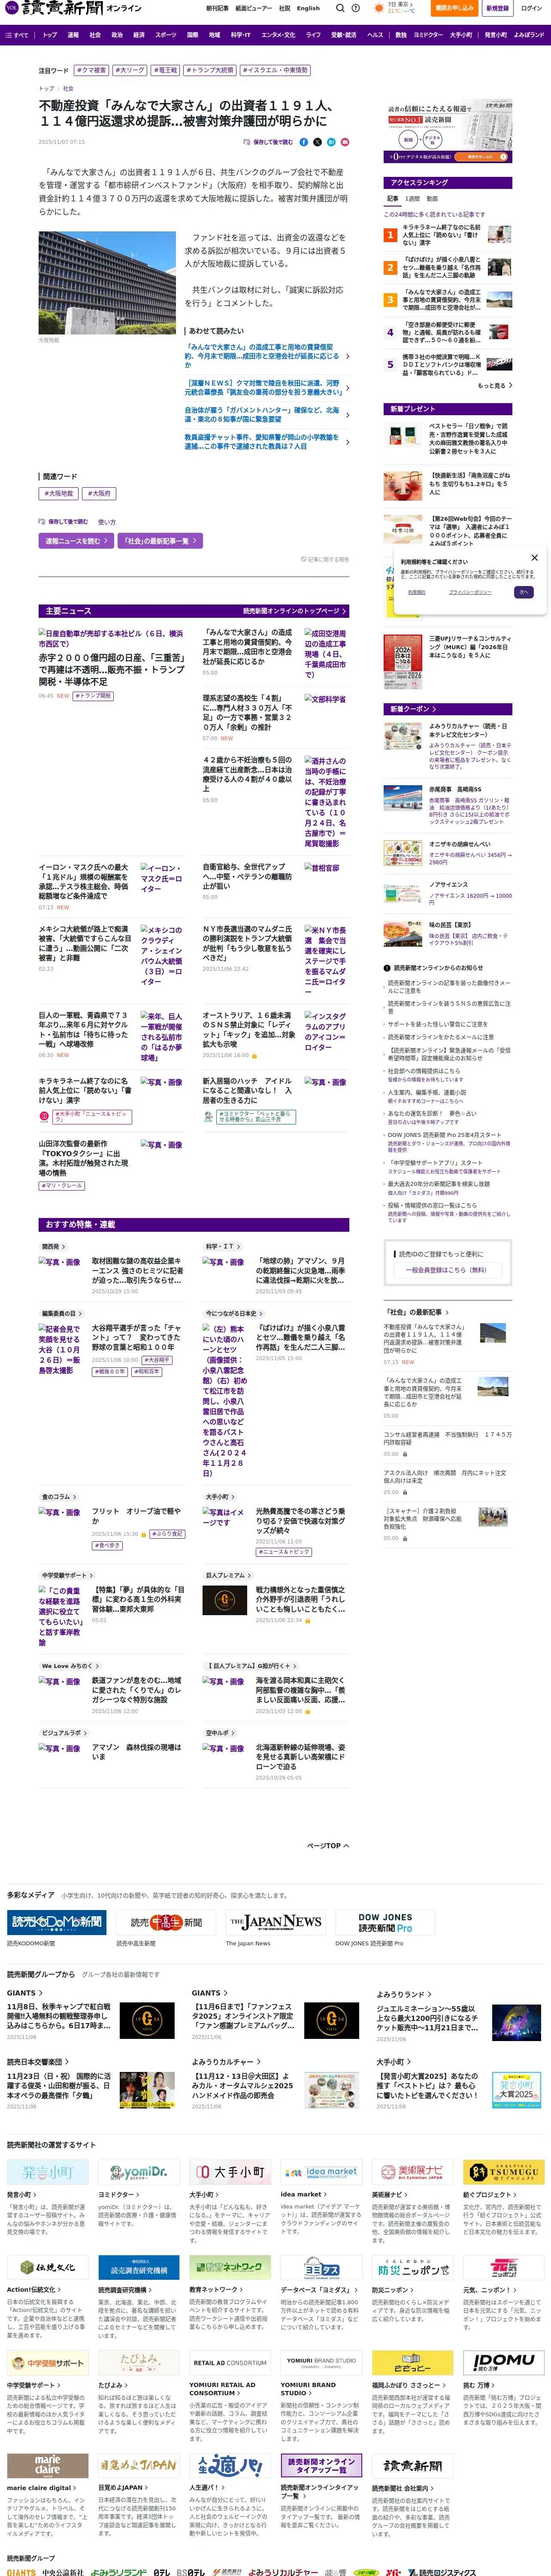Select the '記事' ranking tab
Screen dimensions: 551x2576
[393, 198]
